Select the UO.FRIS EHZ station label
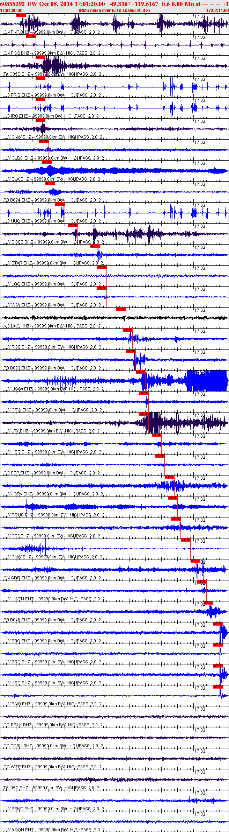This screenshot has height=832, width=229. coord(17,95)
